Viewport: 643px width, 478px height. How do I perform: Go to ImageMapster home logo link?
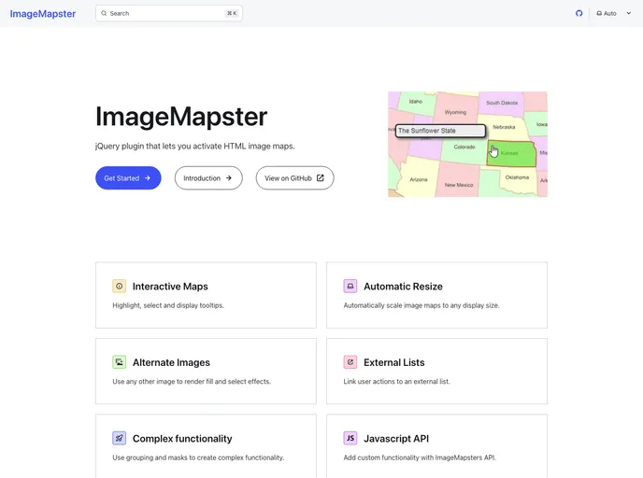click(x=43, y=14)
